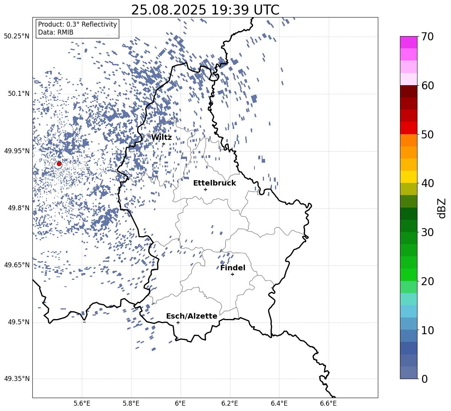
Task: Click the cross marker below Esch/Alzette
Action: click(178, 322)
